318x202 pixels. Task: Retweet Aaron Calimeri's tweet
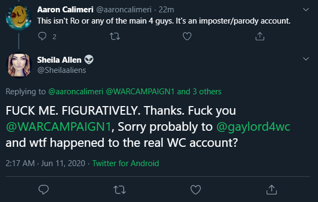pyautogui.click(x=115, y=36)
